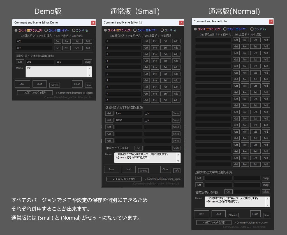This screenshot has height=235, width=287.
Task: Click down scroll arrow of Demo memo
Action: tap(89, 75)
